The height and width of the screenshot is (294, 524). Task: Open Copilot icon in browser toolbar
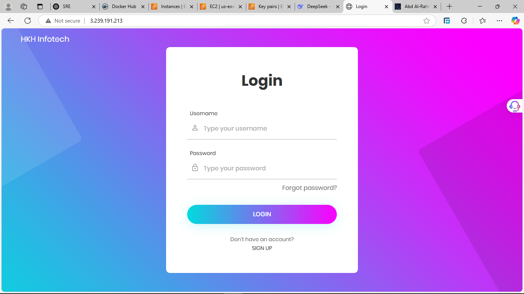(515, 21)
